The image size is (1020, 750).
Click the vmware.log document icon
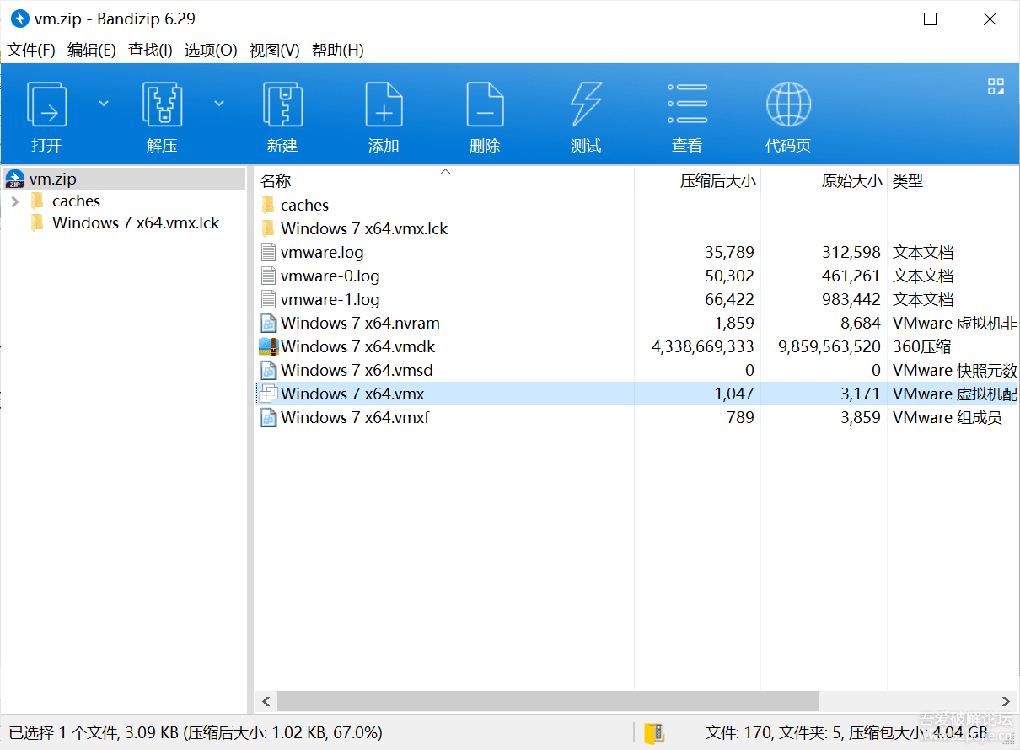[268, 252]
